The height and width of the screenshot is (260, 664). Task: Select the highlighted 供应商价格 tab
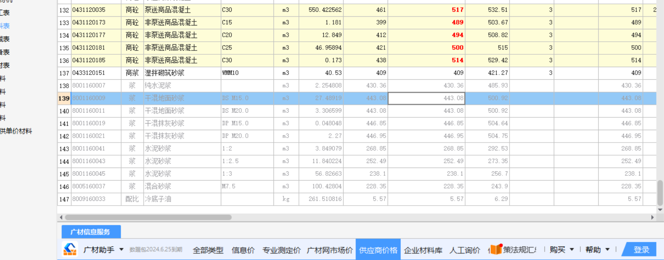pyautogui.click(x=378, y=249)
